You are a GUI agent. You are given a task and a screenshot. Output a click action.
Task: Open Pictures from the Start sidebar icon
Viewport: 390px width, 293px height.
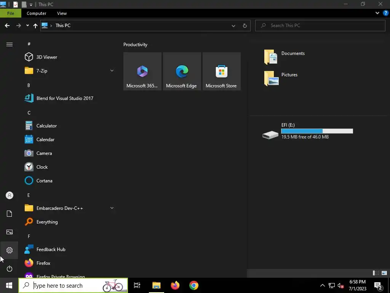click(x=10, y=232)
